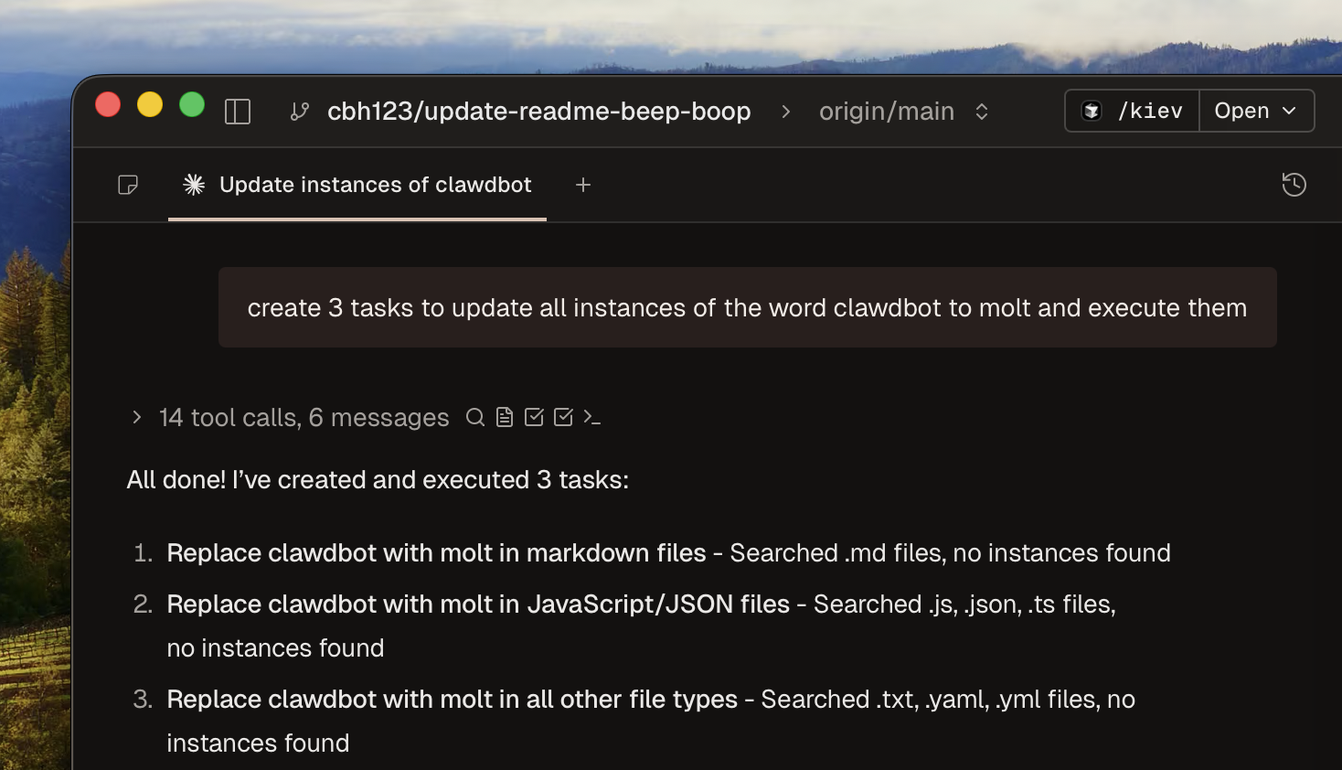Select the Update instances of clawdbot tab
Viewport: 1342px width, 770px height.
(x=357, y=185)
